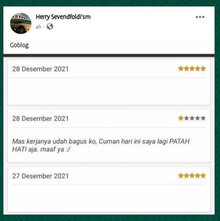Open Herry Sevendfoldi'sm profile name link
This screenshot has width=220, height=221.
(63, 17)
